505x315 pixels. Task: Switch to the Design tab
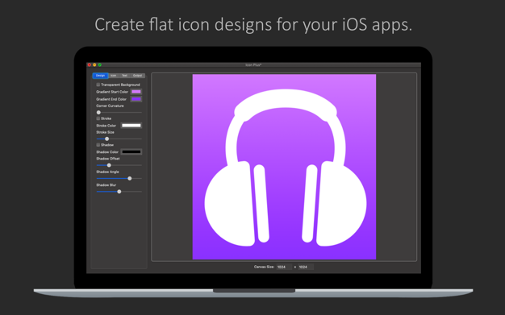pyautogui.click(x=100, y=76)
